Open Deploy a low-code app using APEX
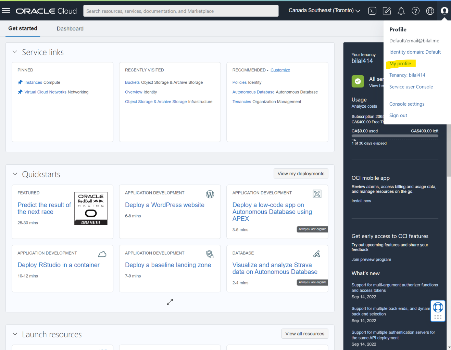The height and width of the screenshot is (350, 451). click(x=272, y=212)
